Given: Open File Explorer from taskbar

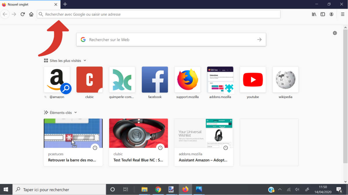Looking at the screenshot, I should pos(144,190).
